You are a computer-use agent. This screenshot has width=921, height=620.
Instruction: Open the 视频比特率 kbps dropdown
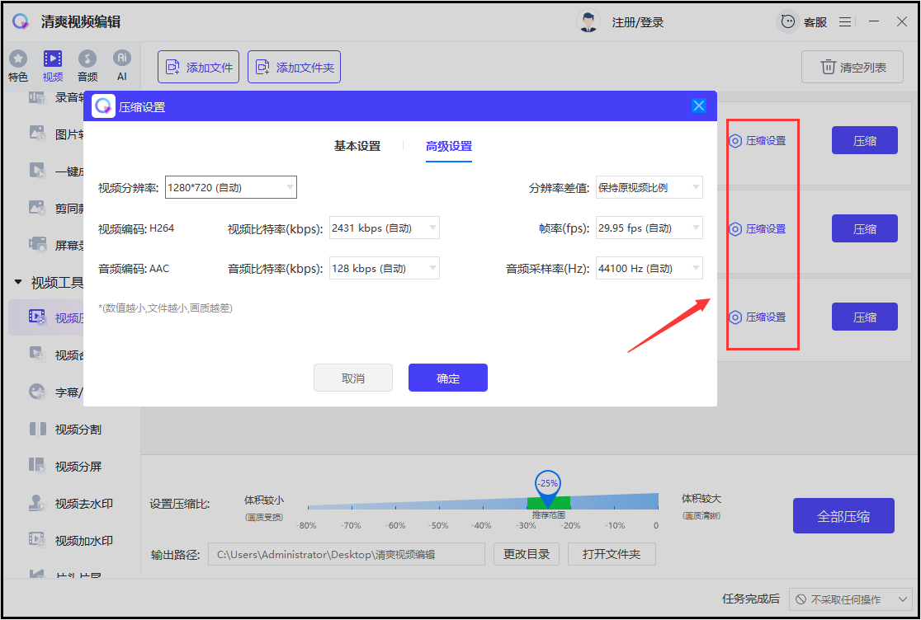click(384, 228)
